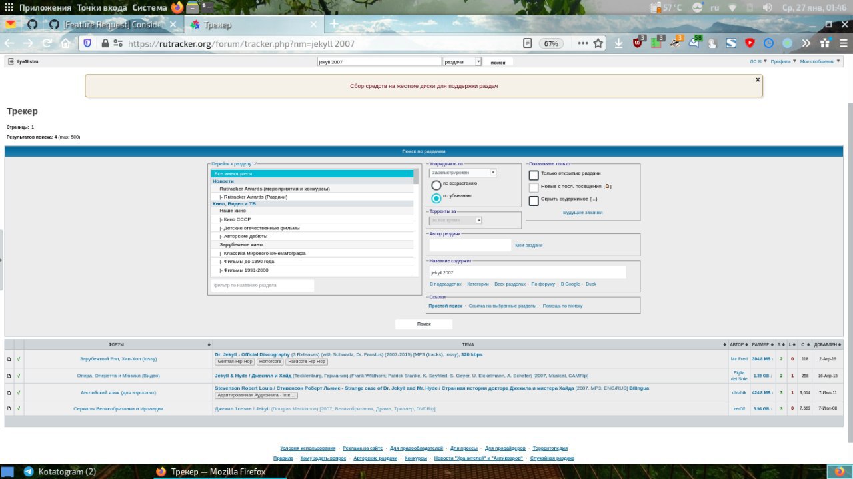Open the red YouTube-style extension icon
This screenshot has height=479, width=853.
coord(750,43)
